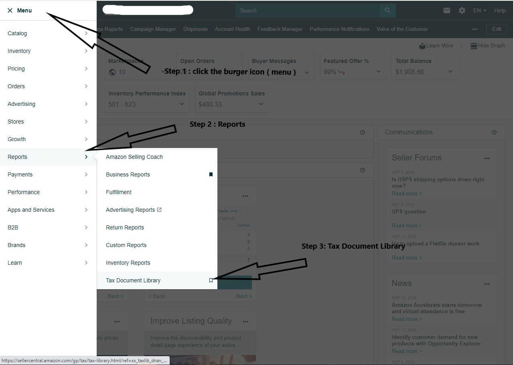Open the mail envelope icon

[446, 10]
